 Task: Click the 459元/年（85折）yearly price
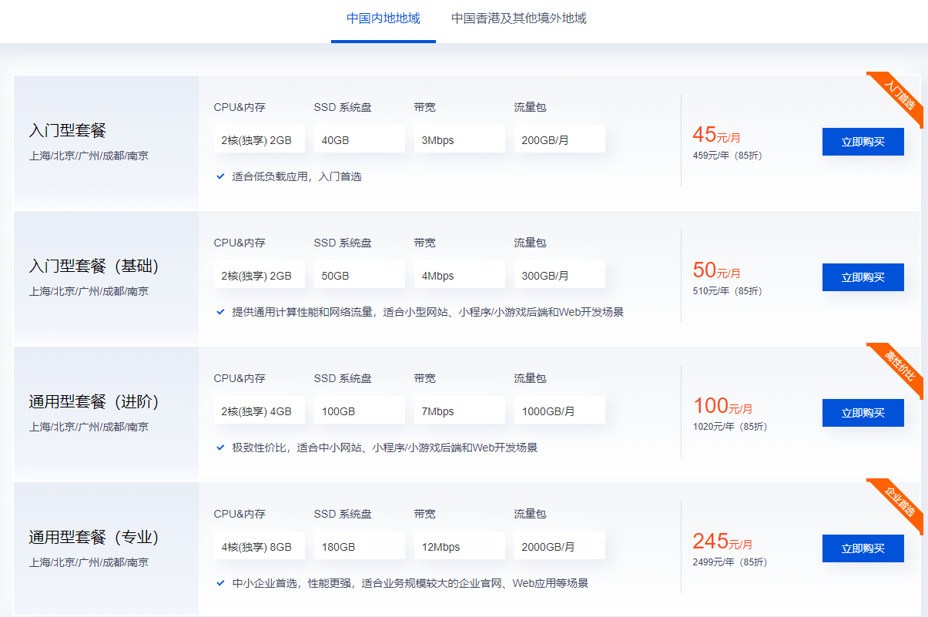tap(728, 156)
